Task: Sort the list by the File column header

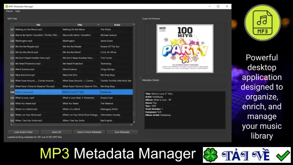Action: (x=38, y=25)
